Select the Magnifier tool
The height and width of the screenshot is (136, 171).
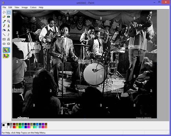coord(9,21)
